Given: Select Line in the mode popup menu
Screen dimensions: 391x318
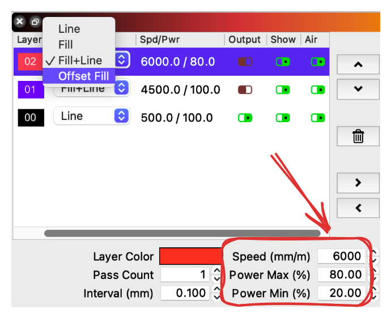Looking at the screenshot, I should (69, 29).
